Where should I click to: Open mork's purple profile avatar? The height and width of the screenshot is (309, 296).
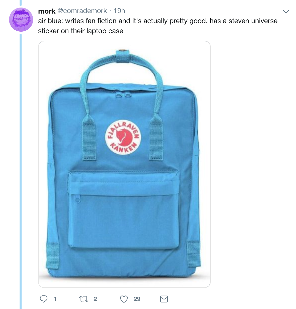point(21,20)
